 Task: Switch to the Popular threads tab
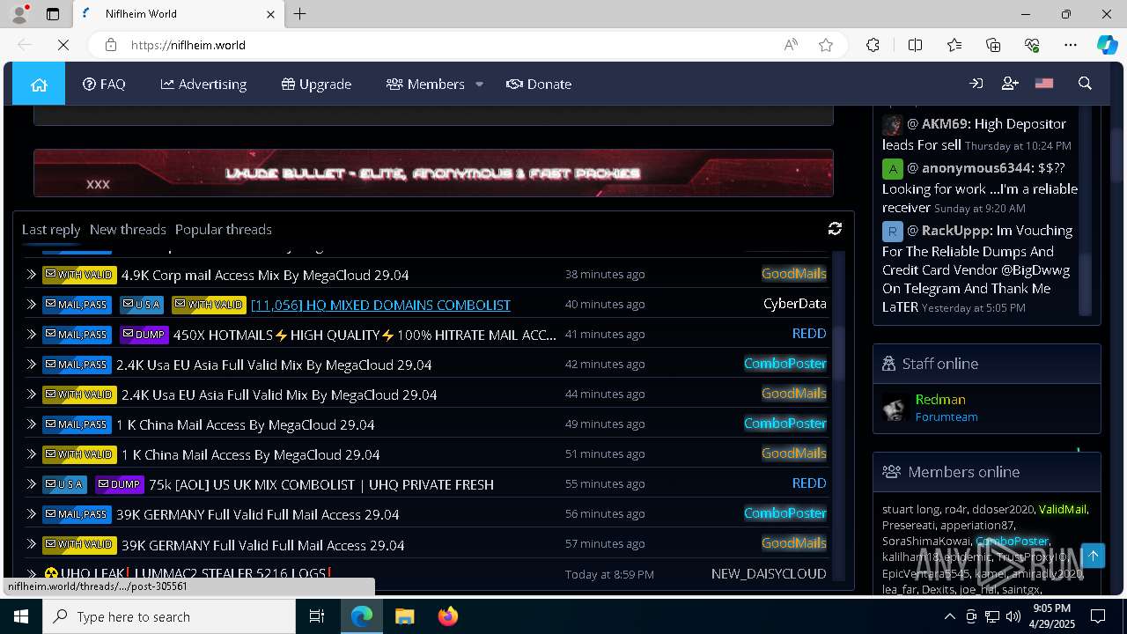[x=224, y=229]
